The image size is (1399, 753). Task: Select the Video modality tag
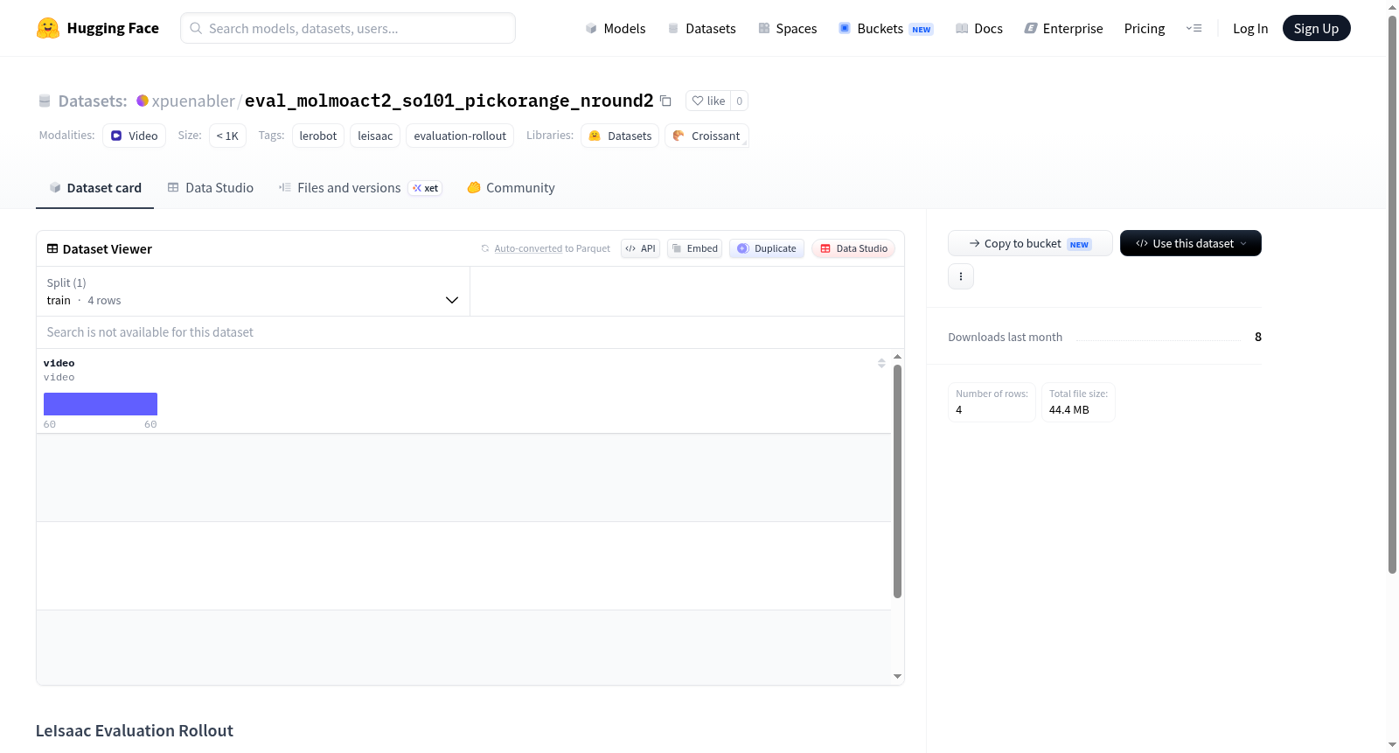(134, 136)
